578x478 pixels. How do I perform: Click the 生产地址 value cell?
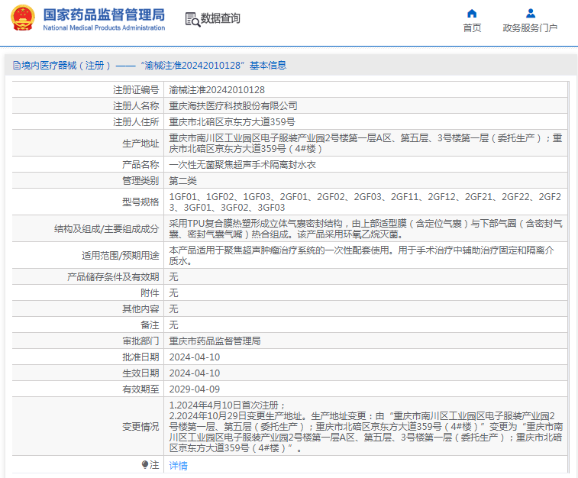(365, 143)
